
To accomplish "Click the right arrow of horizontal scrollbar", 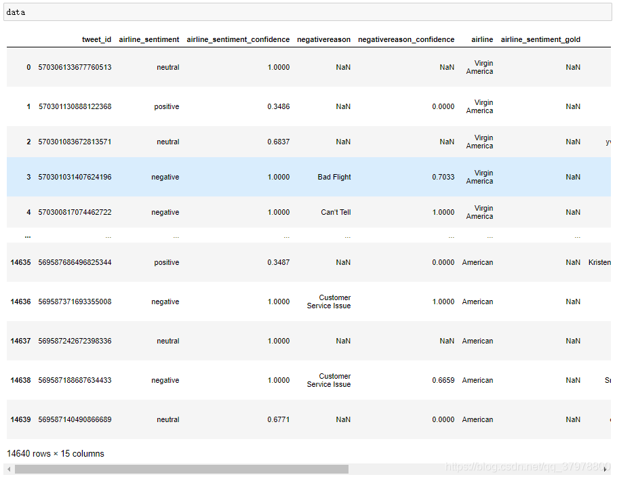I will pos(605,469).
